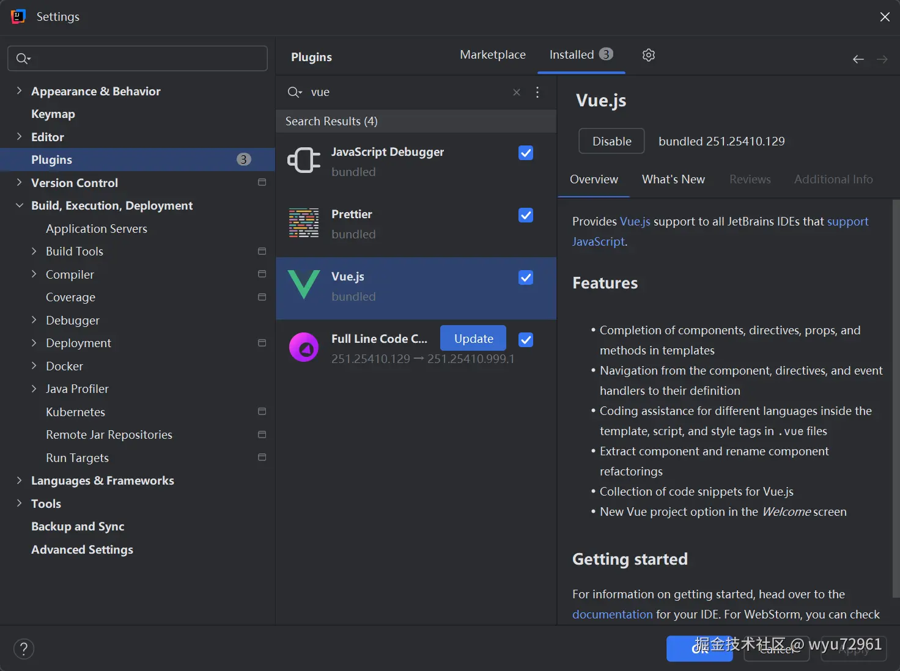Go back with the left arrow

[858, 59]
